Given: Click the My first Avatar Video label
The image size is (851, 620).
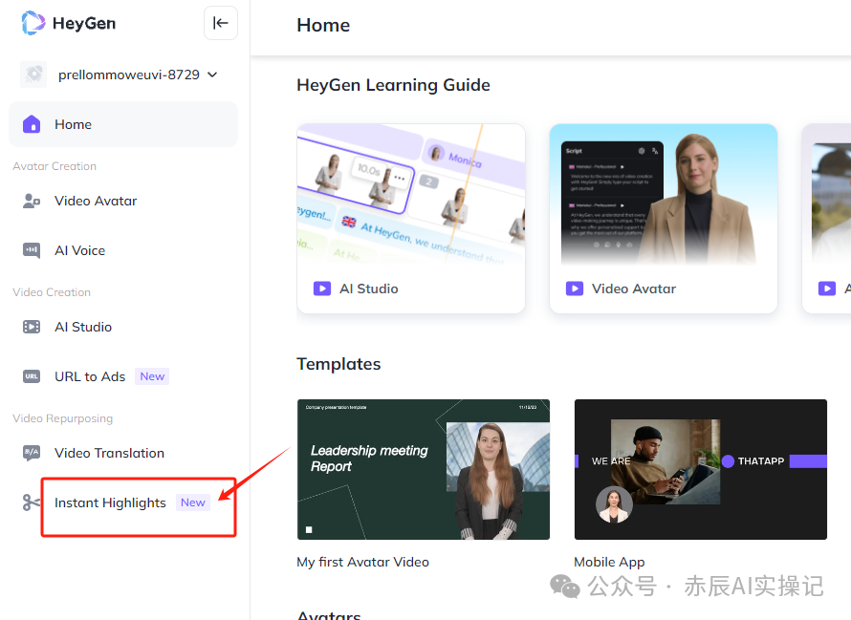Looking at the screenshot, I should pyautogui.click(x=362, y=562).
